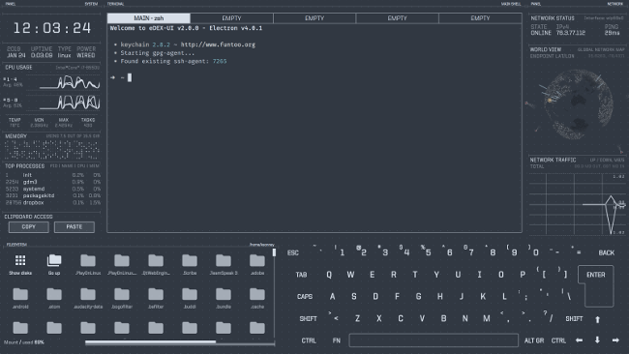Click the ssh-agent PID 7265
Viewport: 629px width, 354px height.
[x=220, y=61]
